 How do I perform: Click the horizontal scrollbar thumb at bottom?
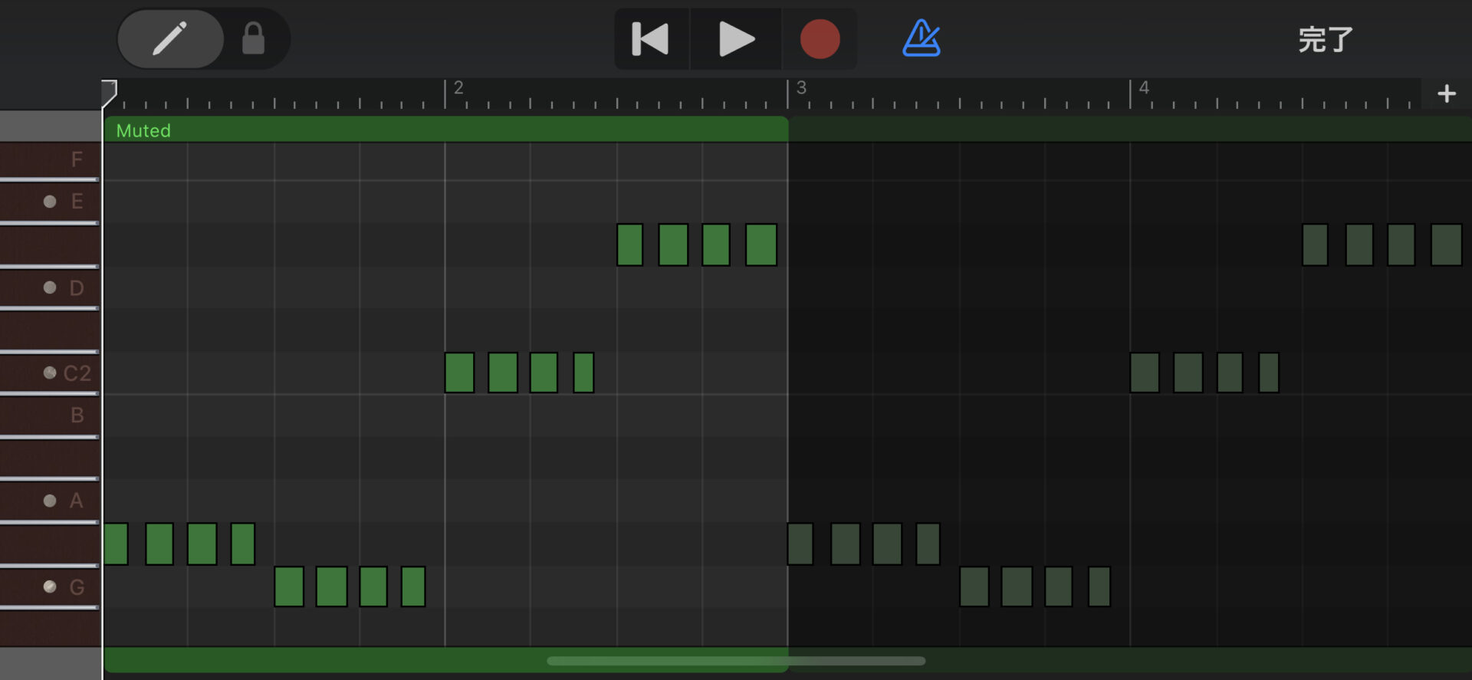[x=736, y=661]
